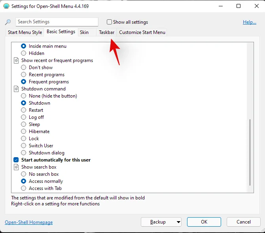Viewport: 265px width, 233px height.
Task: Minimize the settings window
Action: click(x=221, y=6)
